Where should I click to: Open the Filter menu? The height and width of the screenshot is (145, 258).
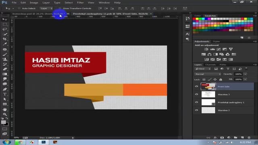(80, 3)
